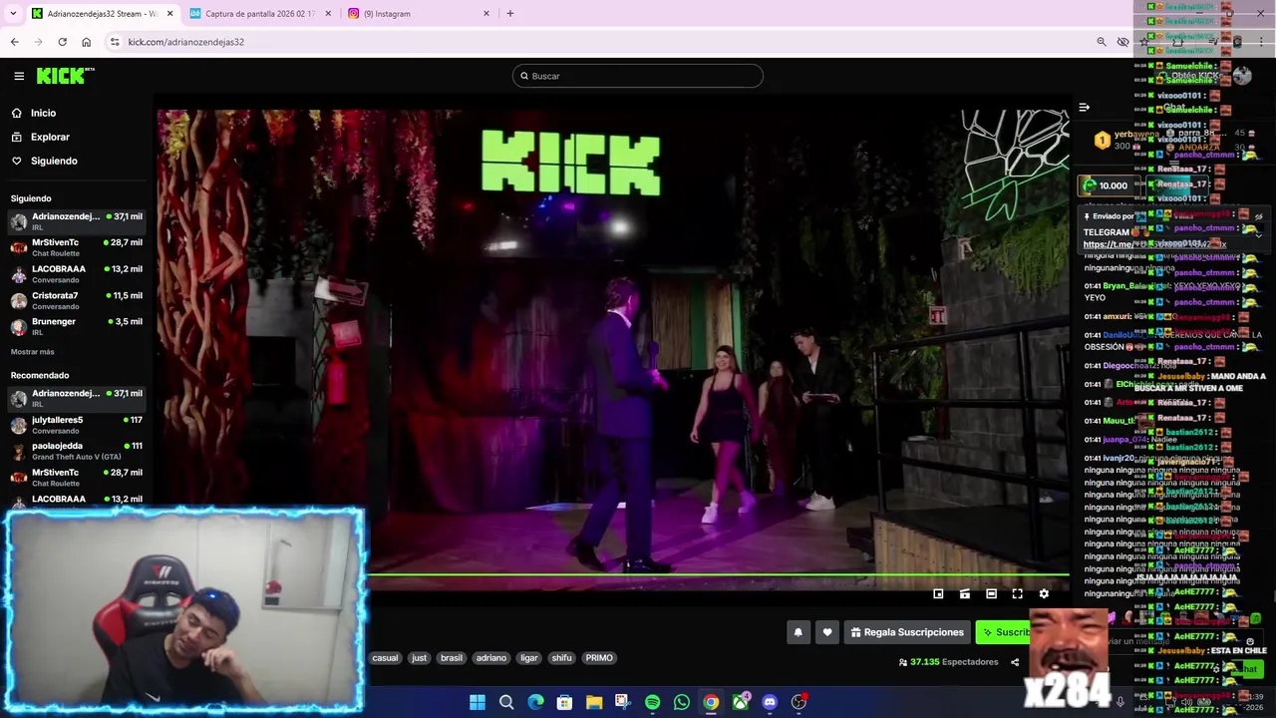Expand followed channels with Mostrar más

tap(33, 352)
